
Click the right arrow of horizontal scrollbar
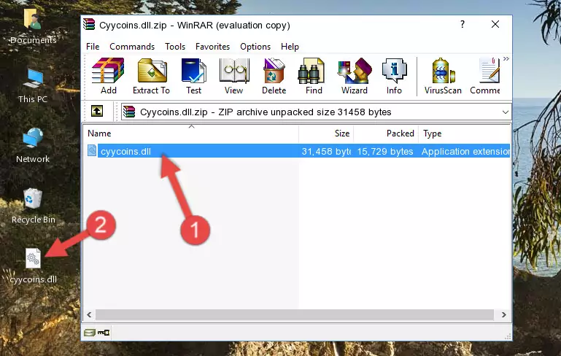pos(504,315)
